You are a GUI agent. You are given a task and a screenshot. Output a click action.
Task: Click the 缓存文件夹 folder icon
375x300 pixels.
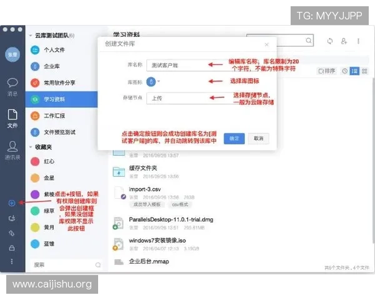119,172
